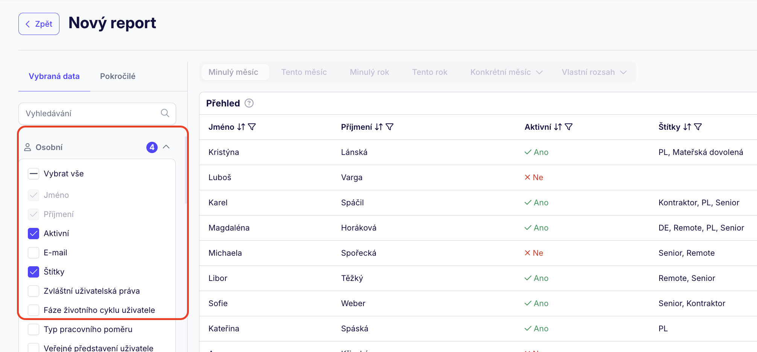Click the search magnifier icon
Viewport: 757px width, 352px height.
point(165,113)
